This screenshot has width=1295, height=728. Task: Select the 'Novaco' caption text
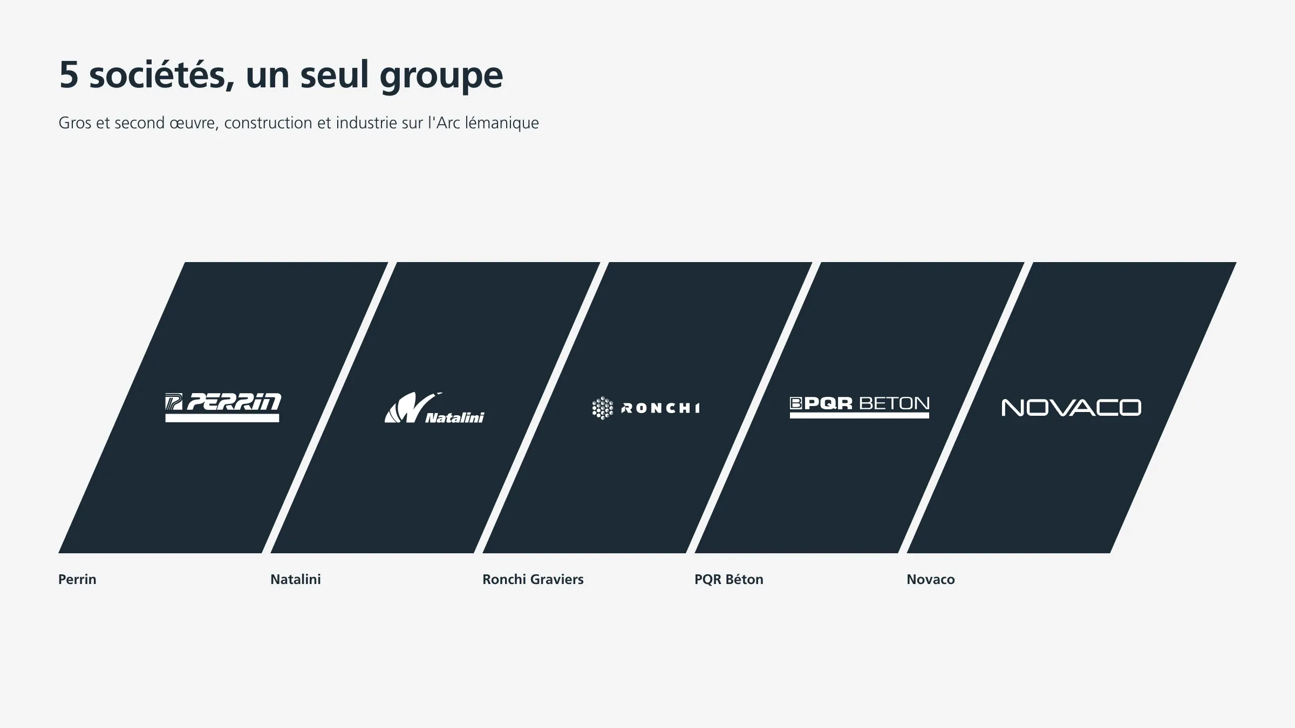pos(931,579)
